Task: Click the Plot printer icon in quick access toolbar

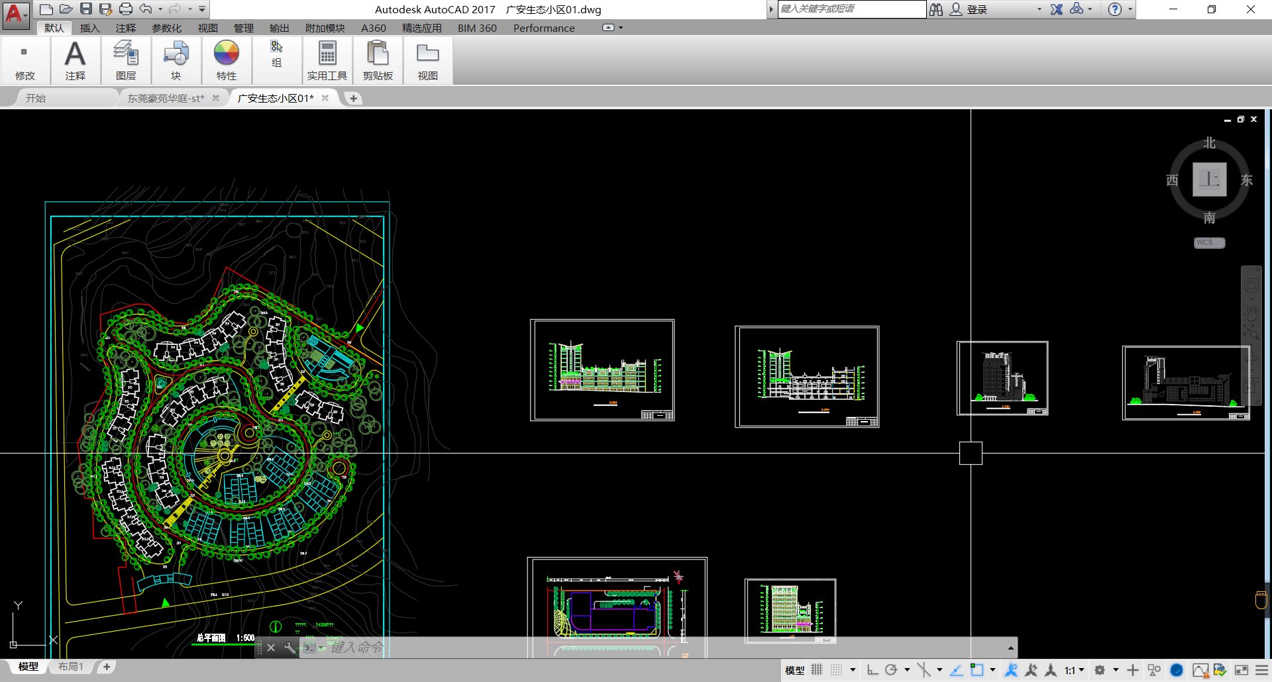Action: (x=126, y=9)
